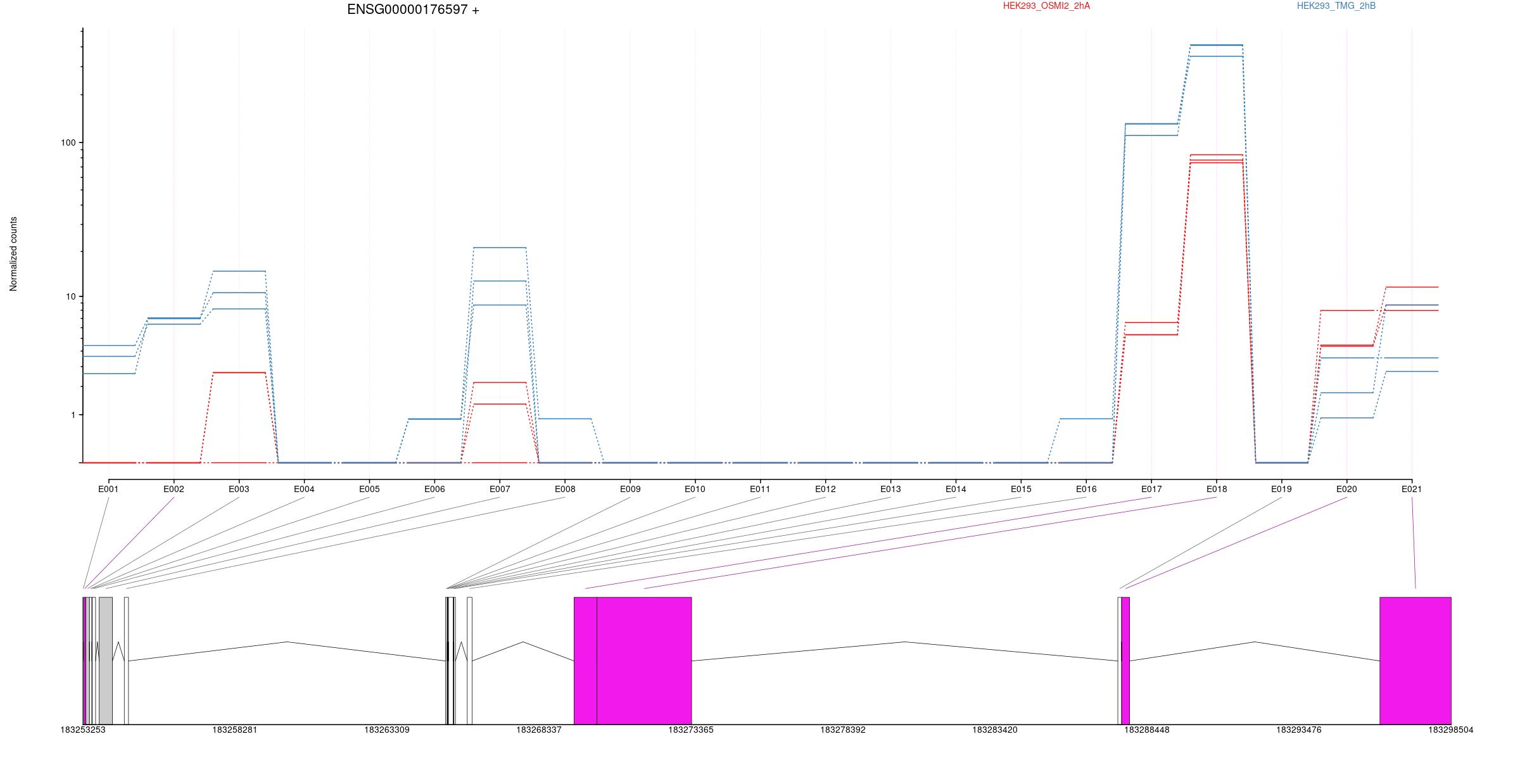Viewport: 1520px width, 760px height.
Task: Select exon label E004
Action: (x=304, y=489)
